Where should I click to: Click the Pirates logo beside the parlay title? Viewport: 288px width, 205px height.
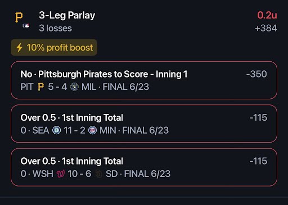point(19,17)
